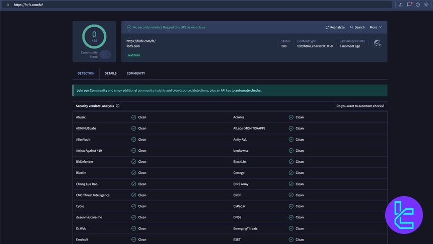This screenshot has height=244, width=433.
Task: Click the benkow.cc vendor name
Action: tap(241, 151)
